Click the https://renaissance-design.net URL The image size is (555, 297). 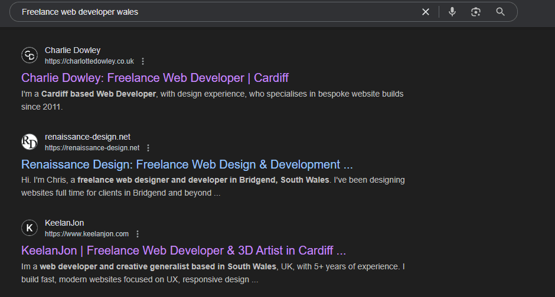point(92,148)
